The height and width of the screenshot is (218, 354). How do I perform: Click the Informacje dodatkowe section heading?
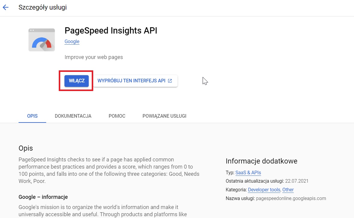tap(261, 161)
